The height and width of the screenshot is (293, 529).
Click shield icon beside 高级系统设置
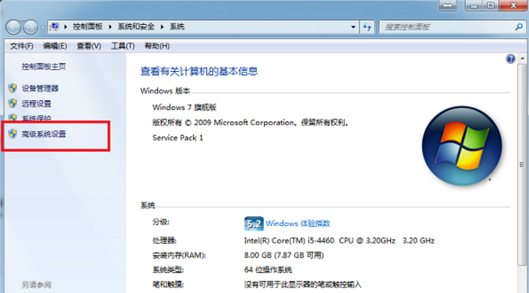click(13, 133)
